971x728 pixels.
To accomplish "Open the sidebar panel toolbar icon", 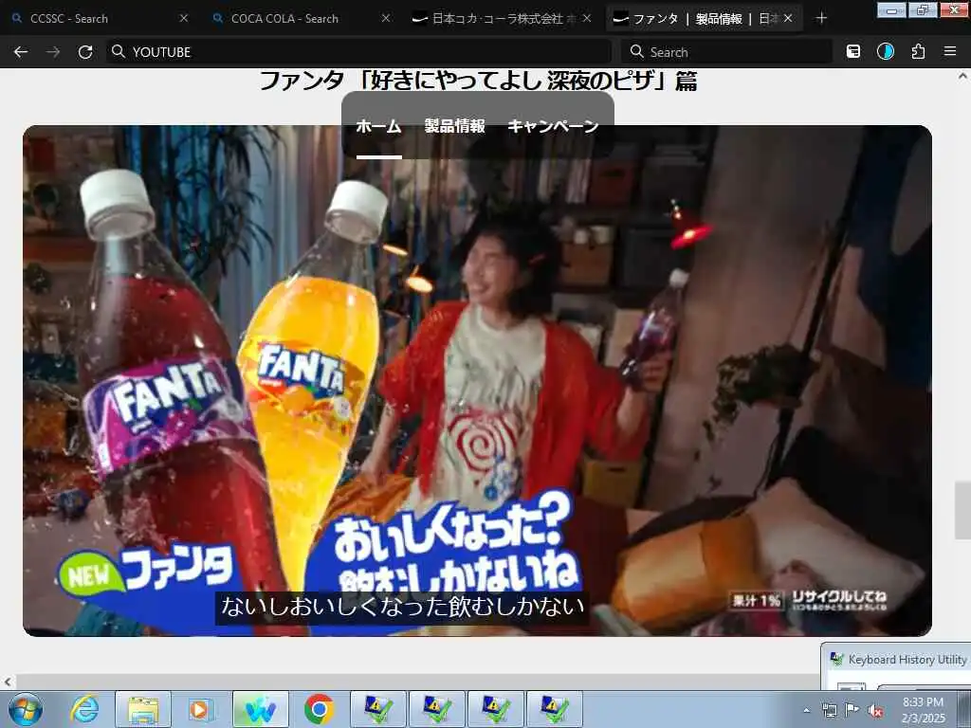I will pyautogui.click(x=853, y=52).
